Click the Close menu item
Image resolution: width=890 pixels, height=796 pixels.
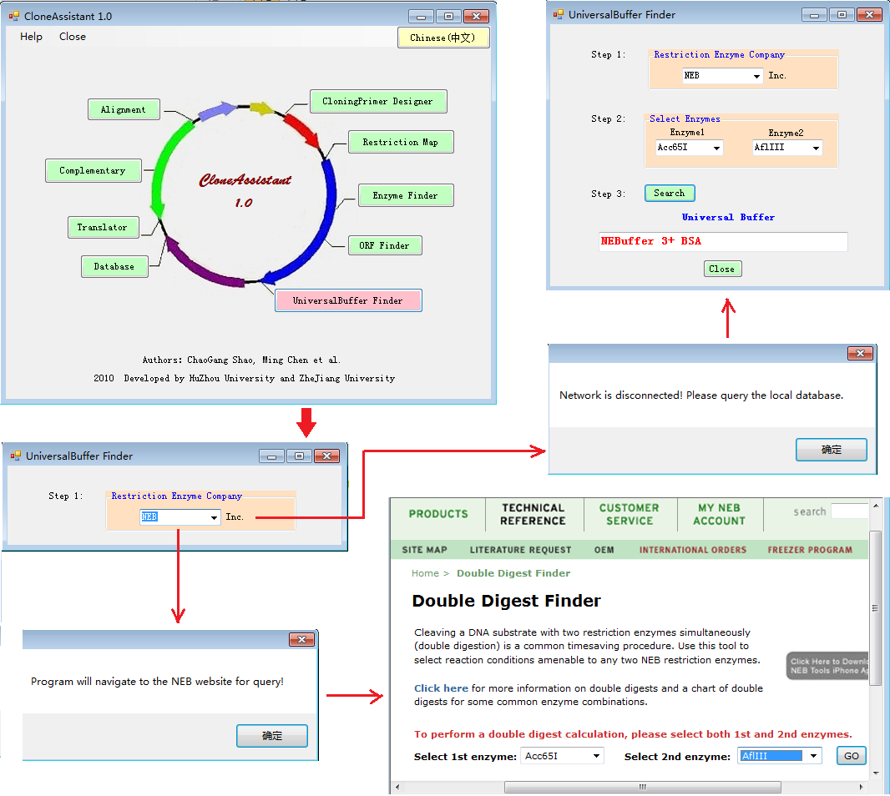click(x=73, y=37)
